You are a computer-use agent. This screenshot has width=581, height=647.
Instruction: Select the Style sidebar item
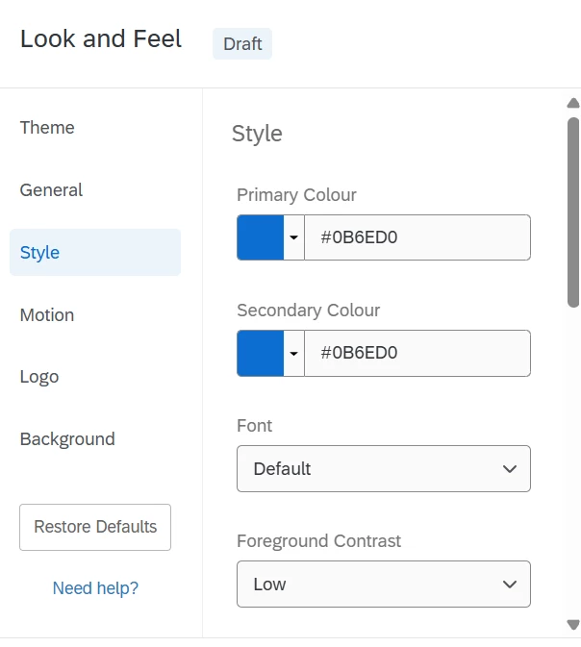coord(95,252)
